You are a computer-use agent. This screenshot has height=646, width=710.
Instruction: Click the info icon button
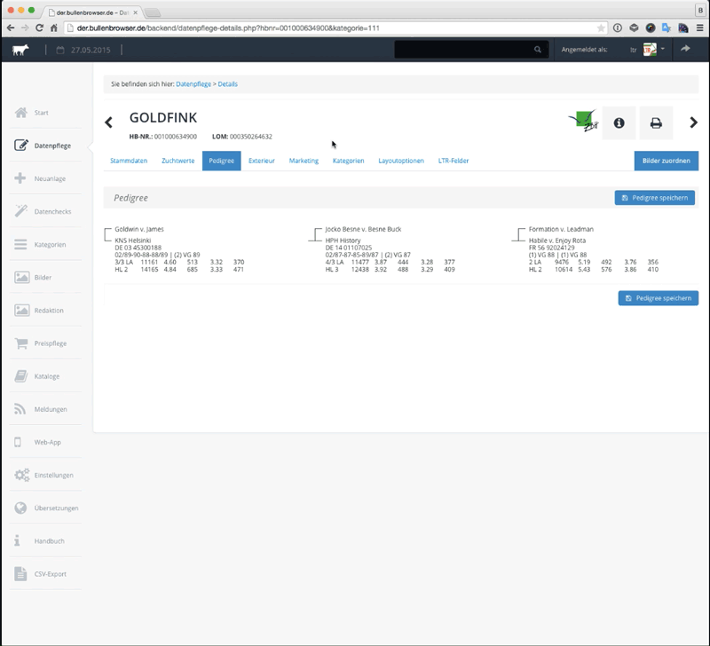619,123
